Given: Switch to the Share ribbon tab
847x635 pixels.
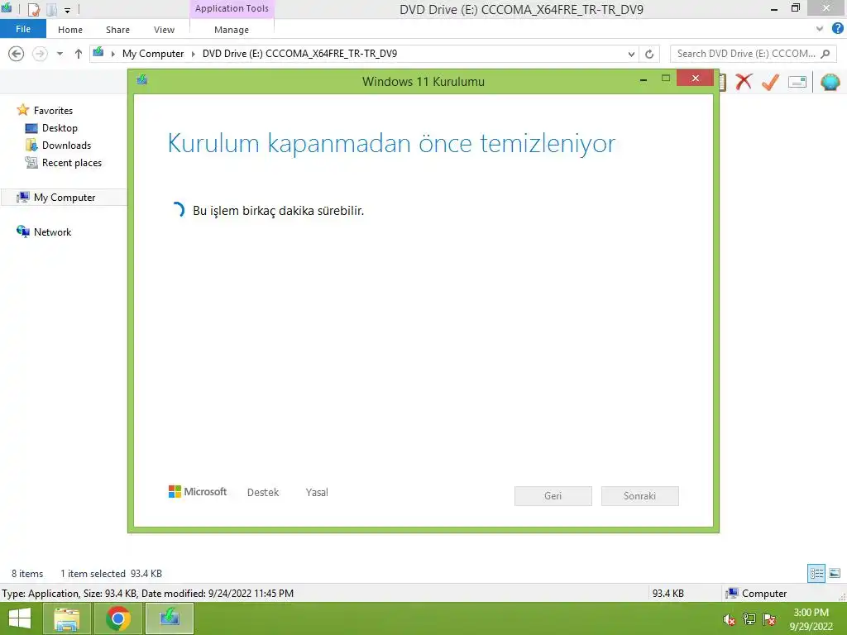Looking at the screenshot, I should pos(117,30).
